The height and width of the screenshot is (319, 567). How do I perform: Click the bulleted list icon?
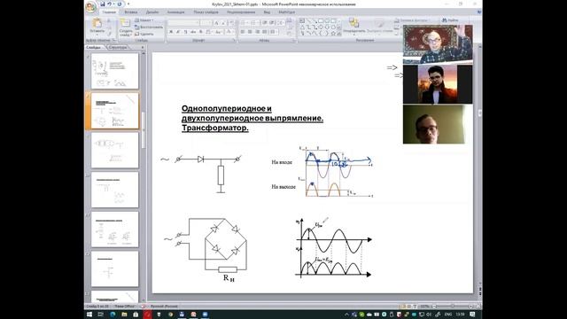pyautogui.click(x=244, y=23)
